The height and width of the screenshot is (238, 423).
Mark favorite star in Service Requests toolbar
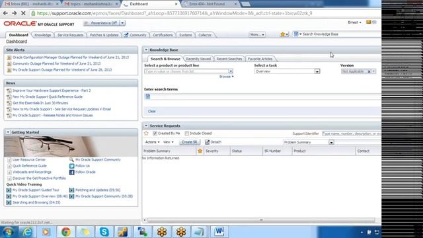point(146,134)
